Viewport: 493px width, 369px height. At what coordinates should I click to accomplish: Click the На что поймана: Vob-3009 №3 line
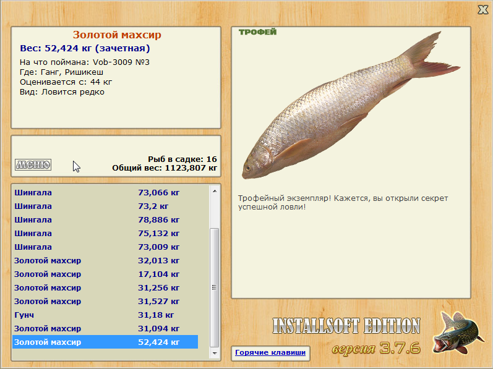click(x=85, y=62)
